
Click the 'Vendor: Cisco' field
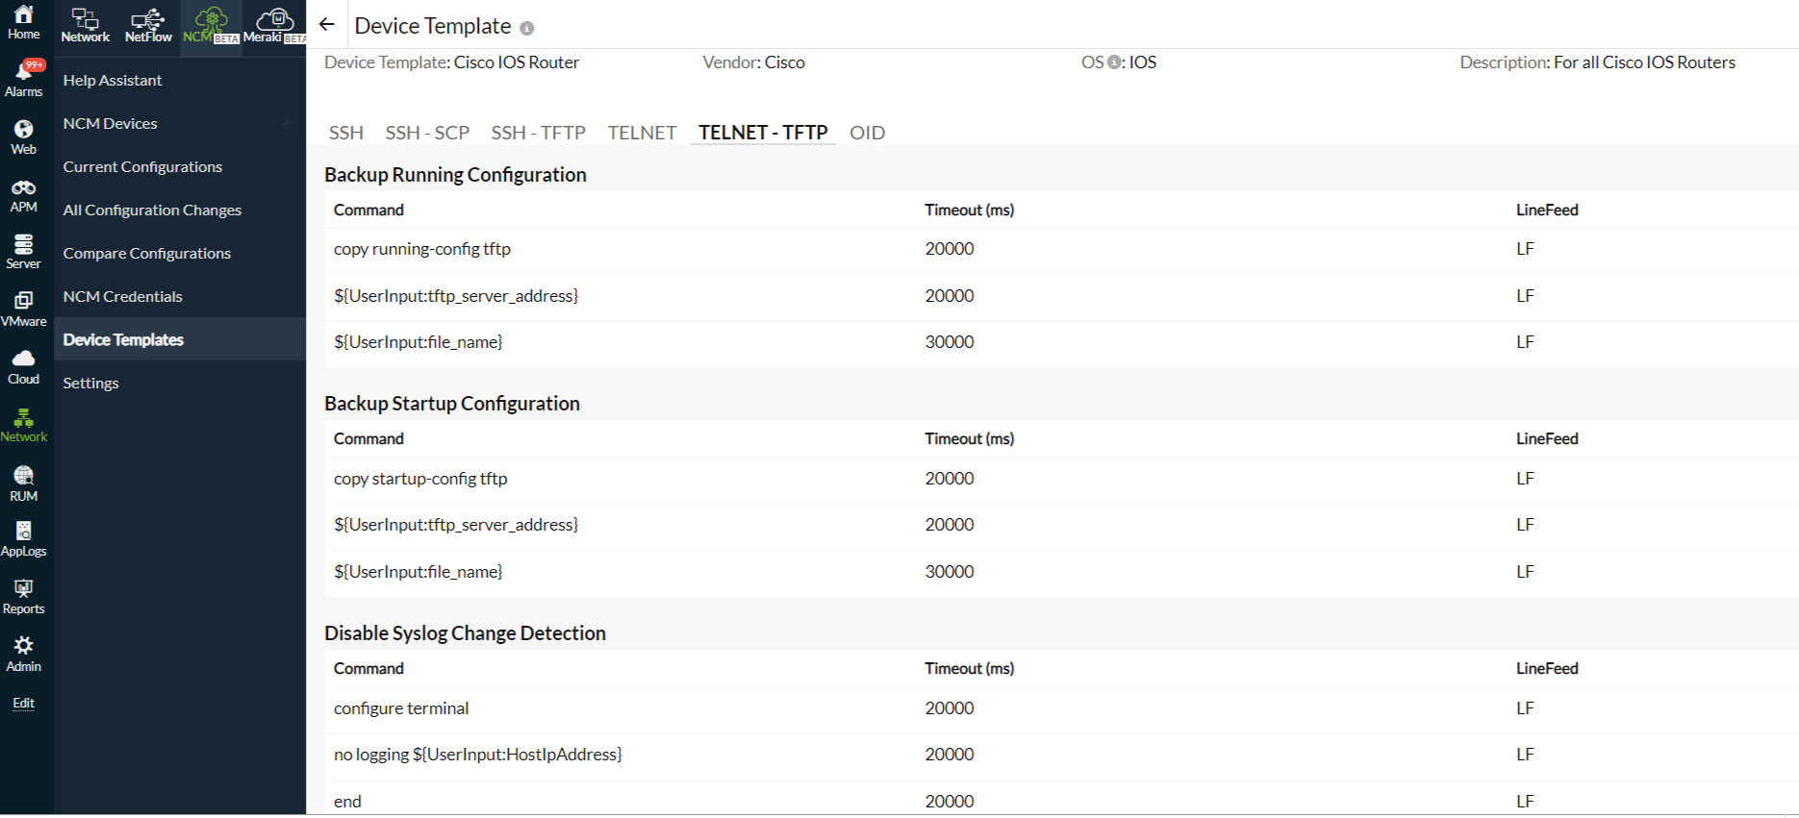pos(753,62)
